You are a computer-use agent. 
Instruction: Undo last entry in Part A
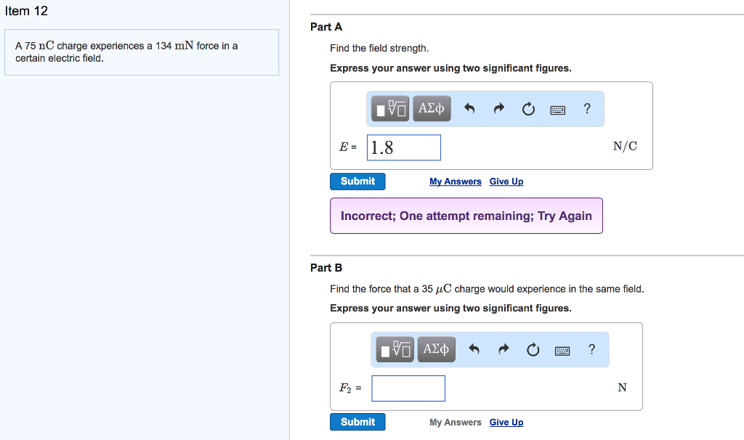click(469, 110)
